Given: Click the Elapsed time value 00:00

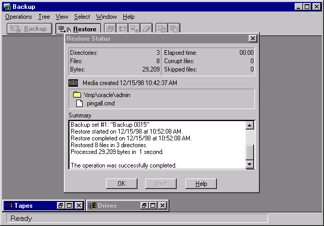Looking at the screenshot, I should click(x=247, y=53).
